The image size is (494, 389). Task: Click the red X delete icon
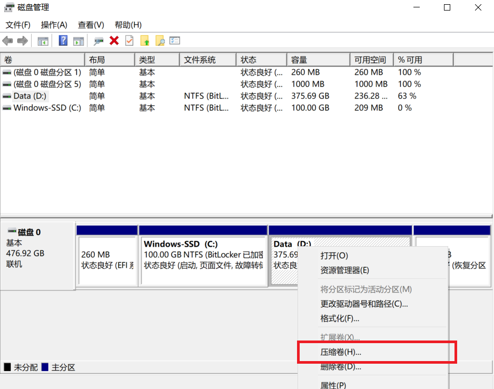pos(114,41)
